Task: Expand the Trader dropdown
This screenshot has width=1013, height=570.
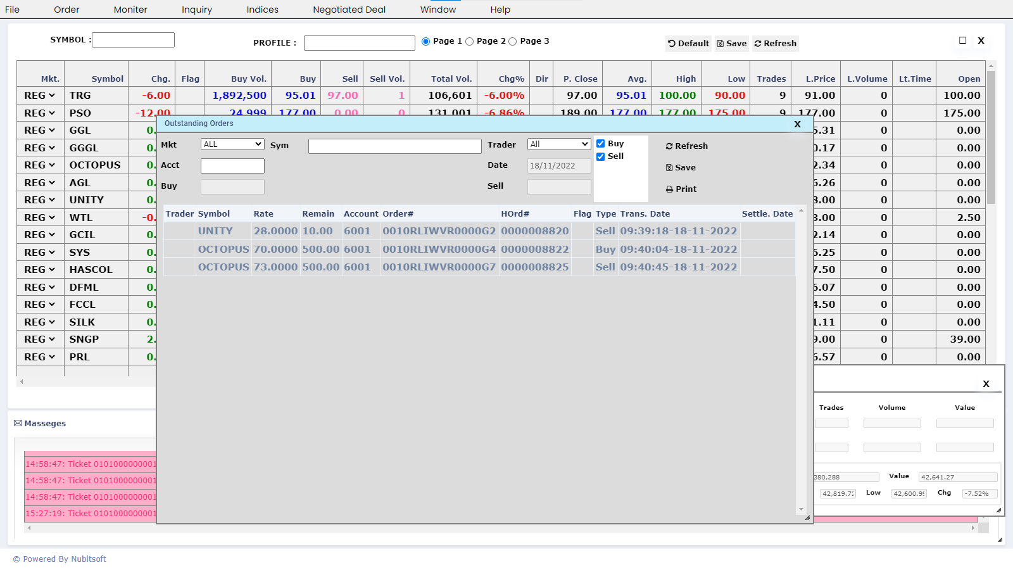Action: (559, 144)
